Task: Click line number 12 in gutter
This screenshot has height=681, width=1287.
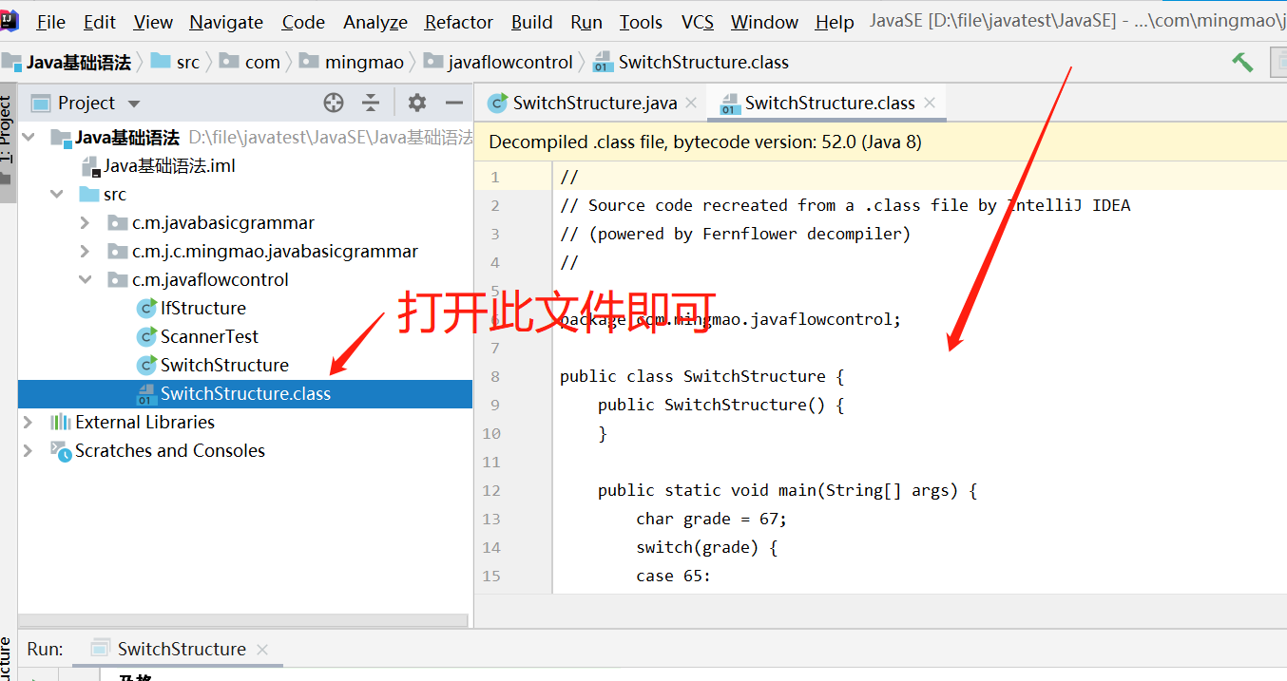Action: (x=491, y=490)
